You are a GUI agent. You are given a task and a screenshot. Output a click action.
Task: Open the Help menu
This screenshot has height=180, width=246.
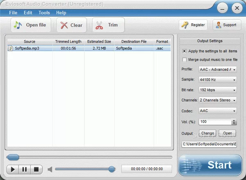(x=61, y=13)
